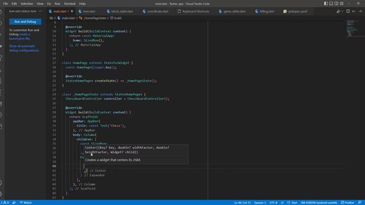The height and width of the screenshot is (205, 365).
Task: Open the run options dropdown arrow in editor toolbar
Action: [342, 11]
